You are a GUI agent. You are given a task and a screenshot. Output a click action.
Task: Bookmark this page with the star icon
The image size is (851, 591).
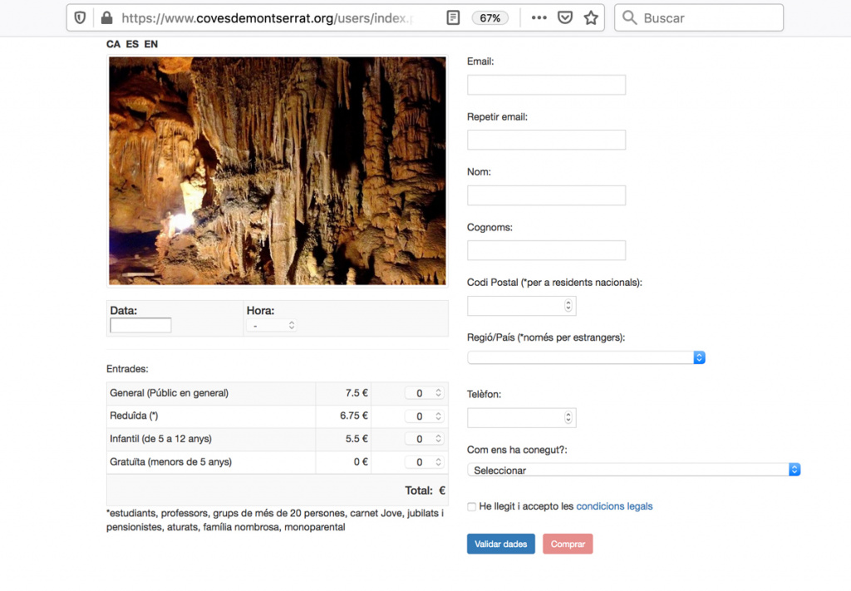[x=591, y=18]
